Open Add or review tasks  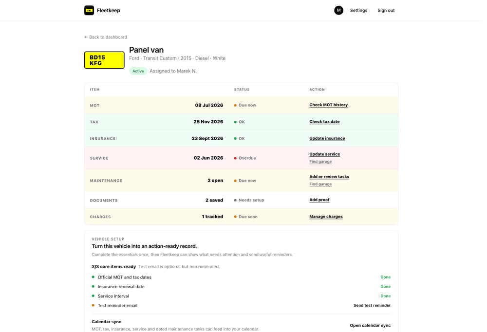click(329, 177)
